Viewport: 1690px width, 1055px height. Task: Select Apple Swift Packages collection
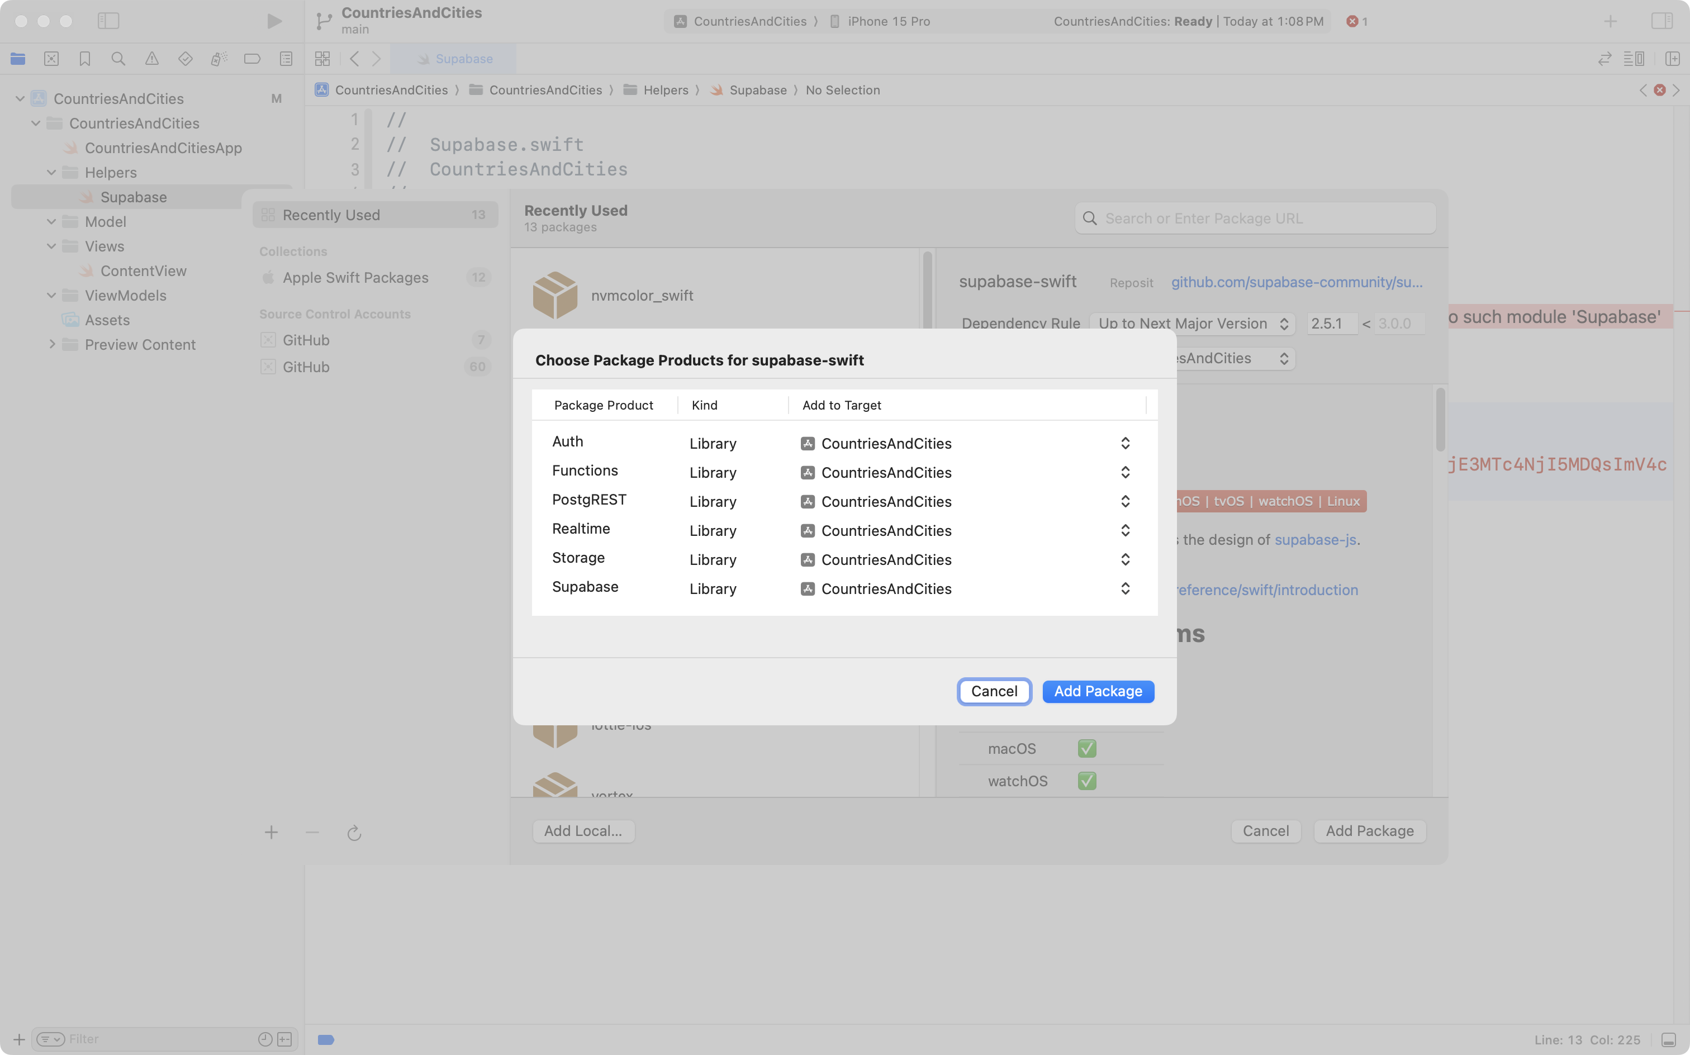point(355,278)
